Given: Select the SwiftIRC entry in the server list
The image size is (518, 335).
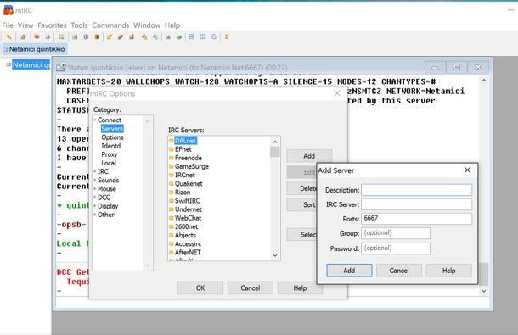Looking at the screenshot, I should coord(188,201).
